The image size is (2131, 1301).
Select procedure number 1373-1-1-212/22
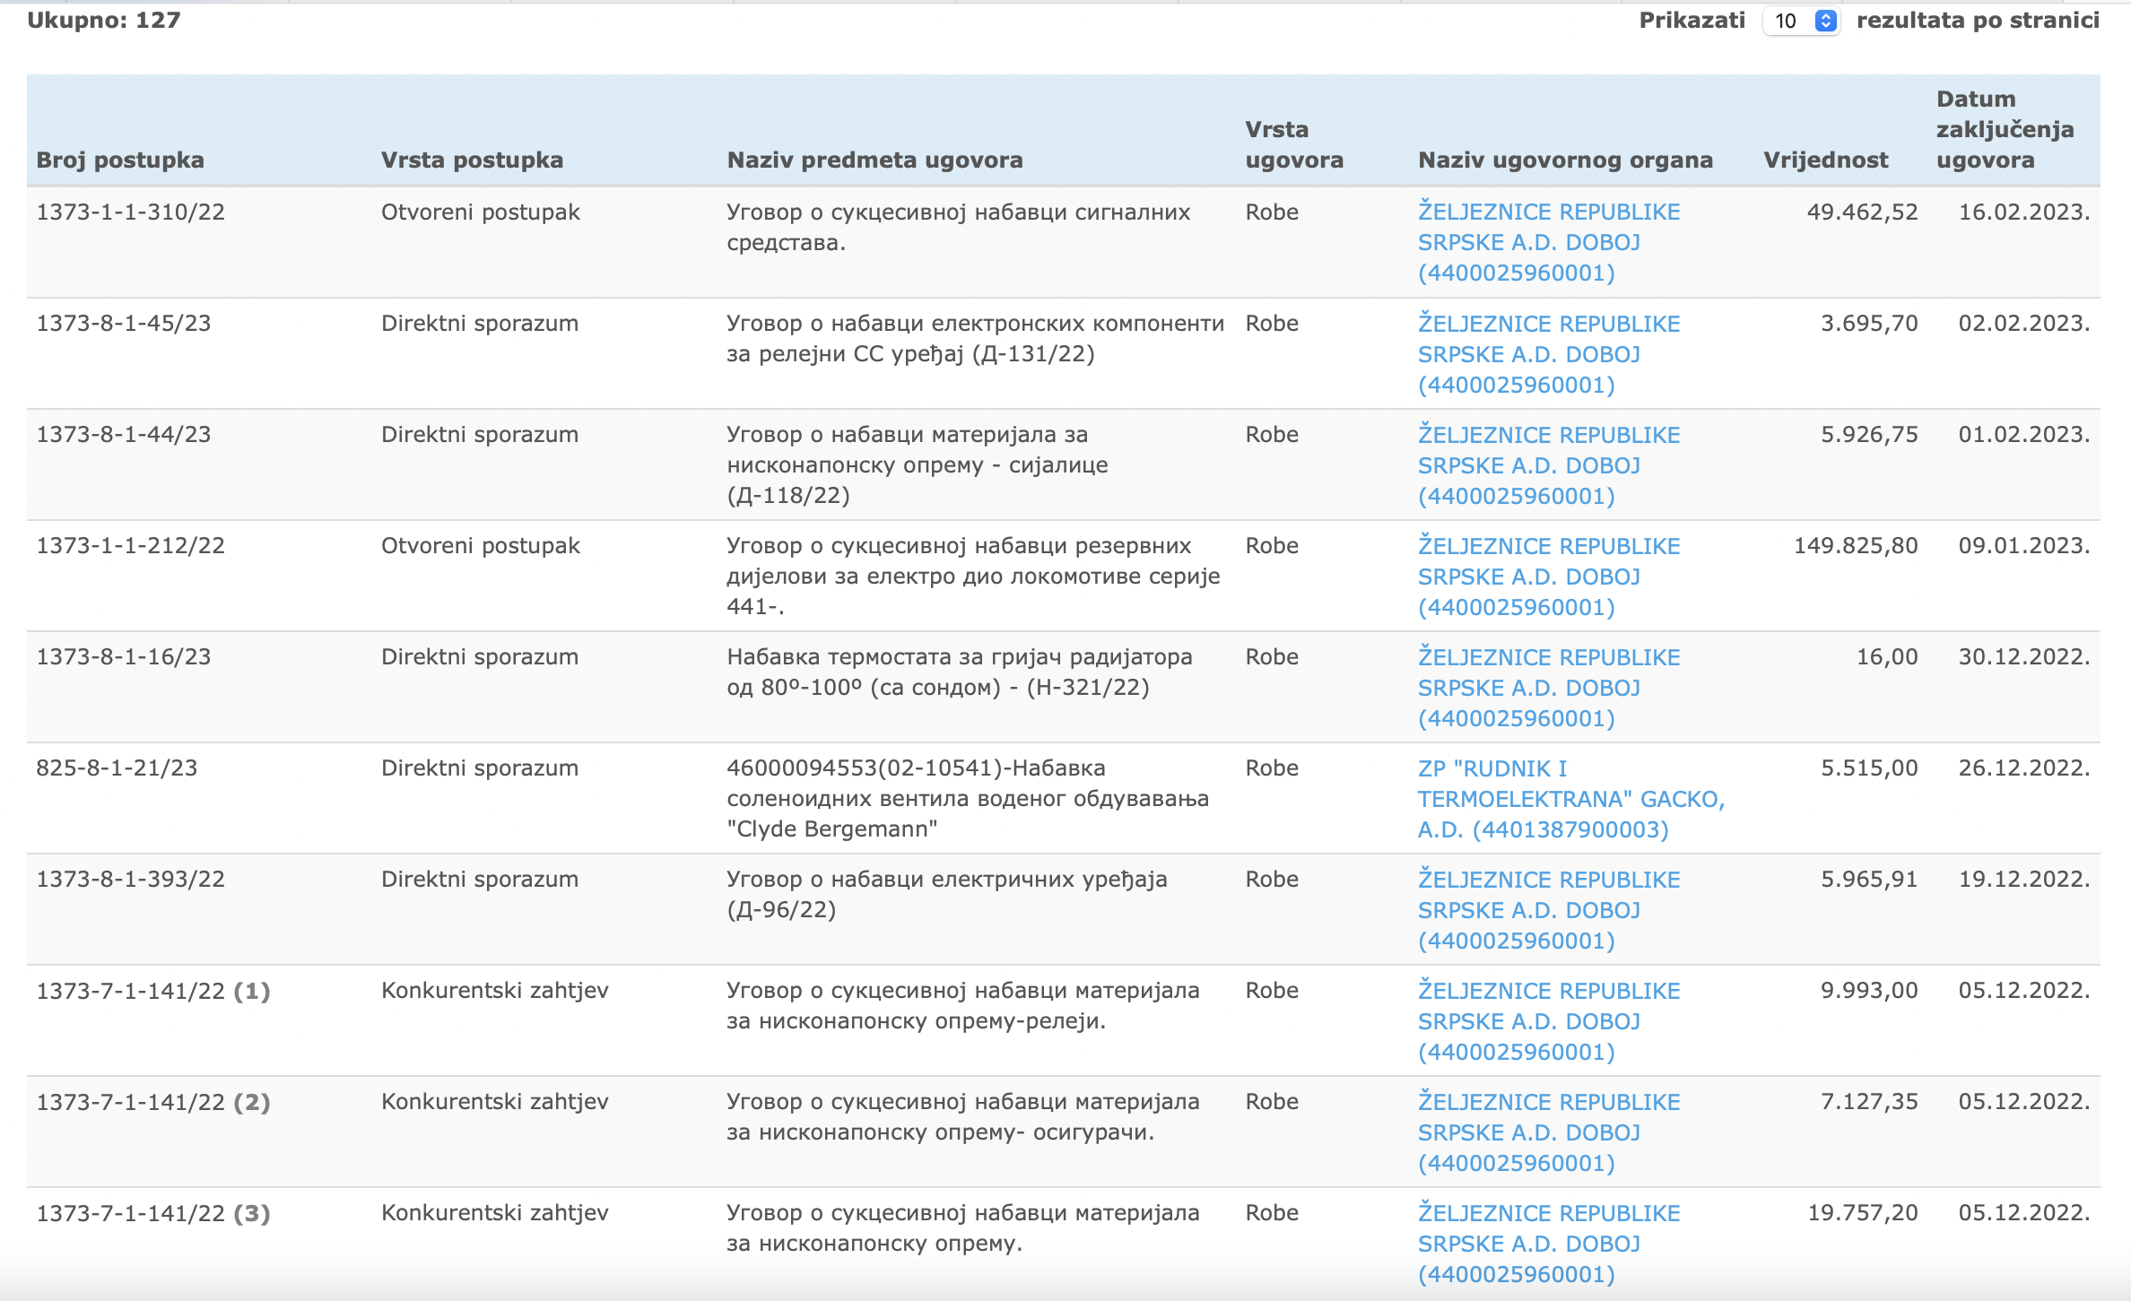[130, 545]
